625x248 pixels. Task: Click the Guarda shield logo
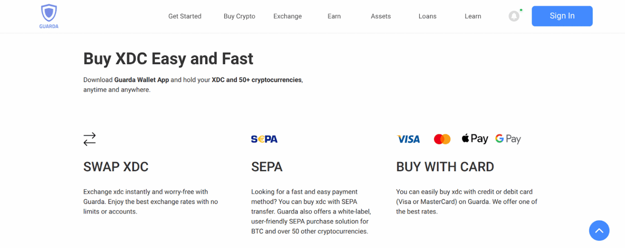coord(48,12)
